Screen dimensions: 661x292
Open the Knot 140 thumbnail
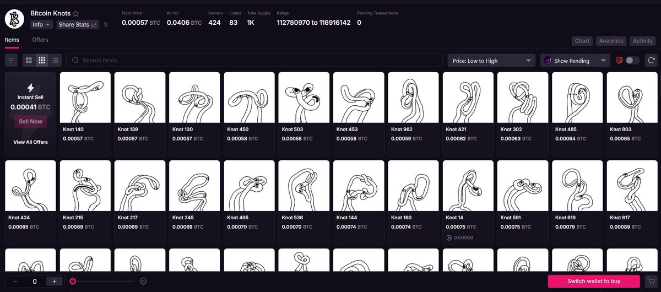pos(85,98)
